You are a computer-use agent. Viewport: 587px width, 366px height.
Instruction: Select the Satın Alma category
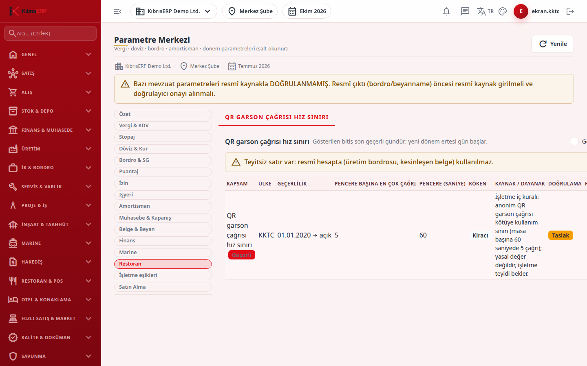pos(163,287)
